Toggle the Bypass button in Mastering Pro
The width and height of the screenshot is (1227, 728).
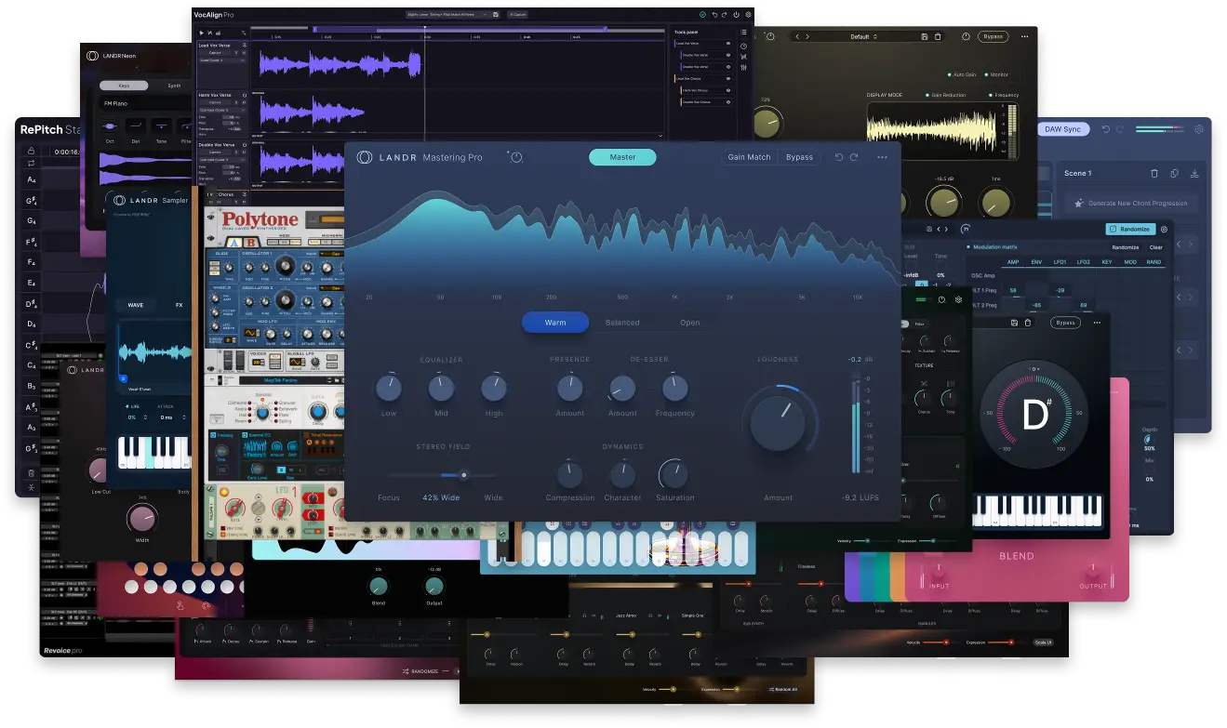(x=799, y=157)
